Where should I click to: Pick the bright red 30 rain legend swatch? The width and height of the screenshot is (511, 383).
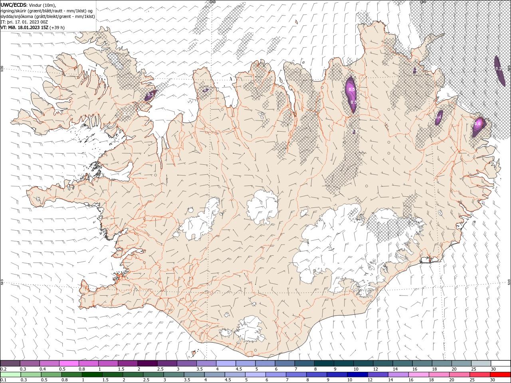pos(500,375)
